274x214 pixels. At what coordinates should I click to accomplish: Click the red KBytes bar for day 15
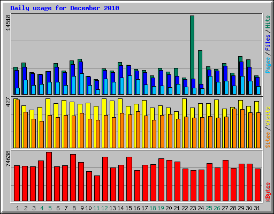[x=130, y=179]
